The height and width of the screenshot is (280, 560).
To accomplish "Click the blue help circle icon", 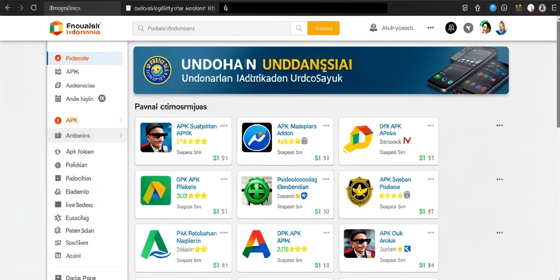I will pos(493,8).
